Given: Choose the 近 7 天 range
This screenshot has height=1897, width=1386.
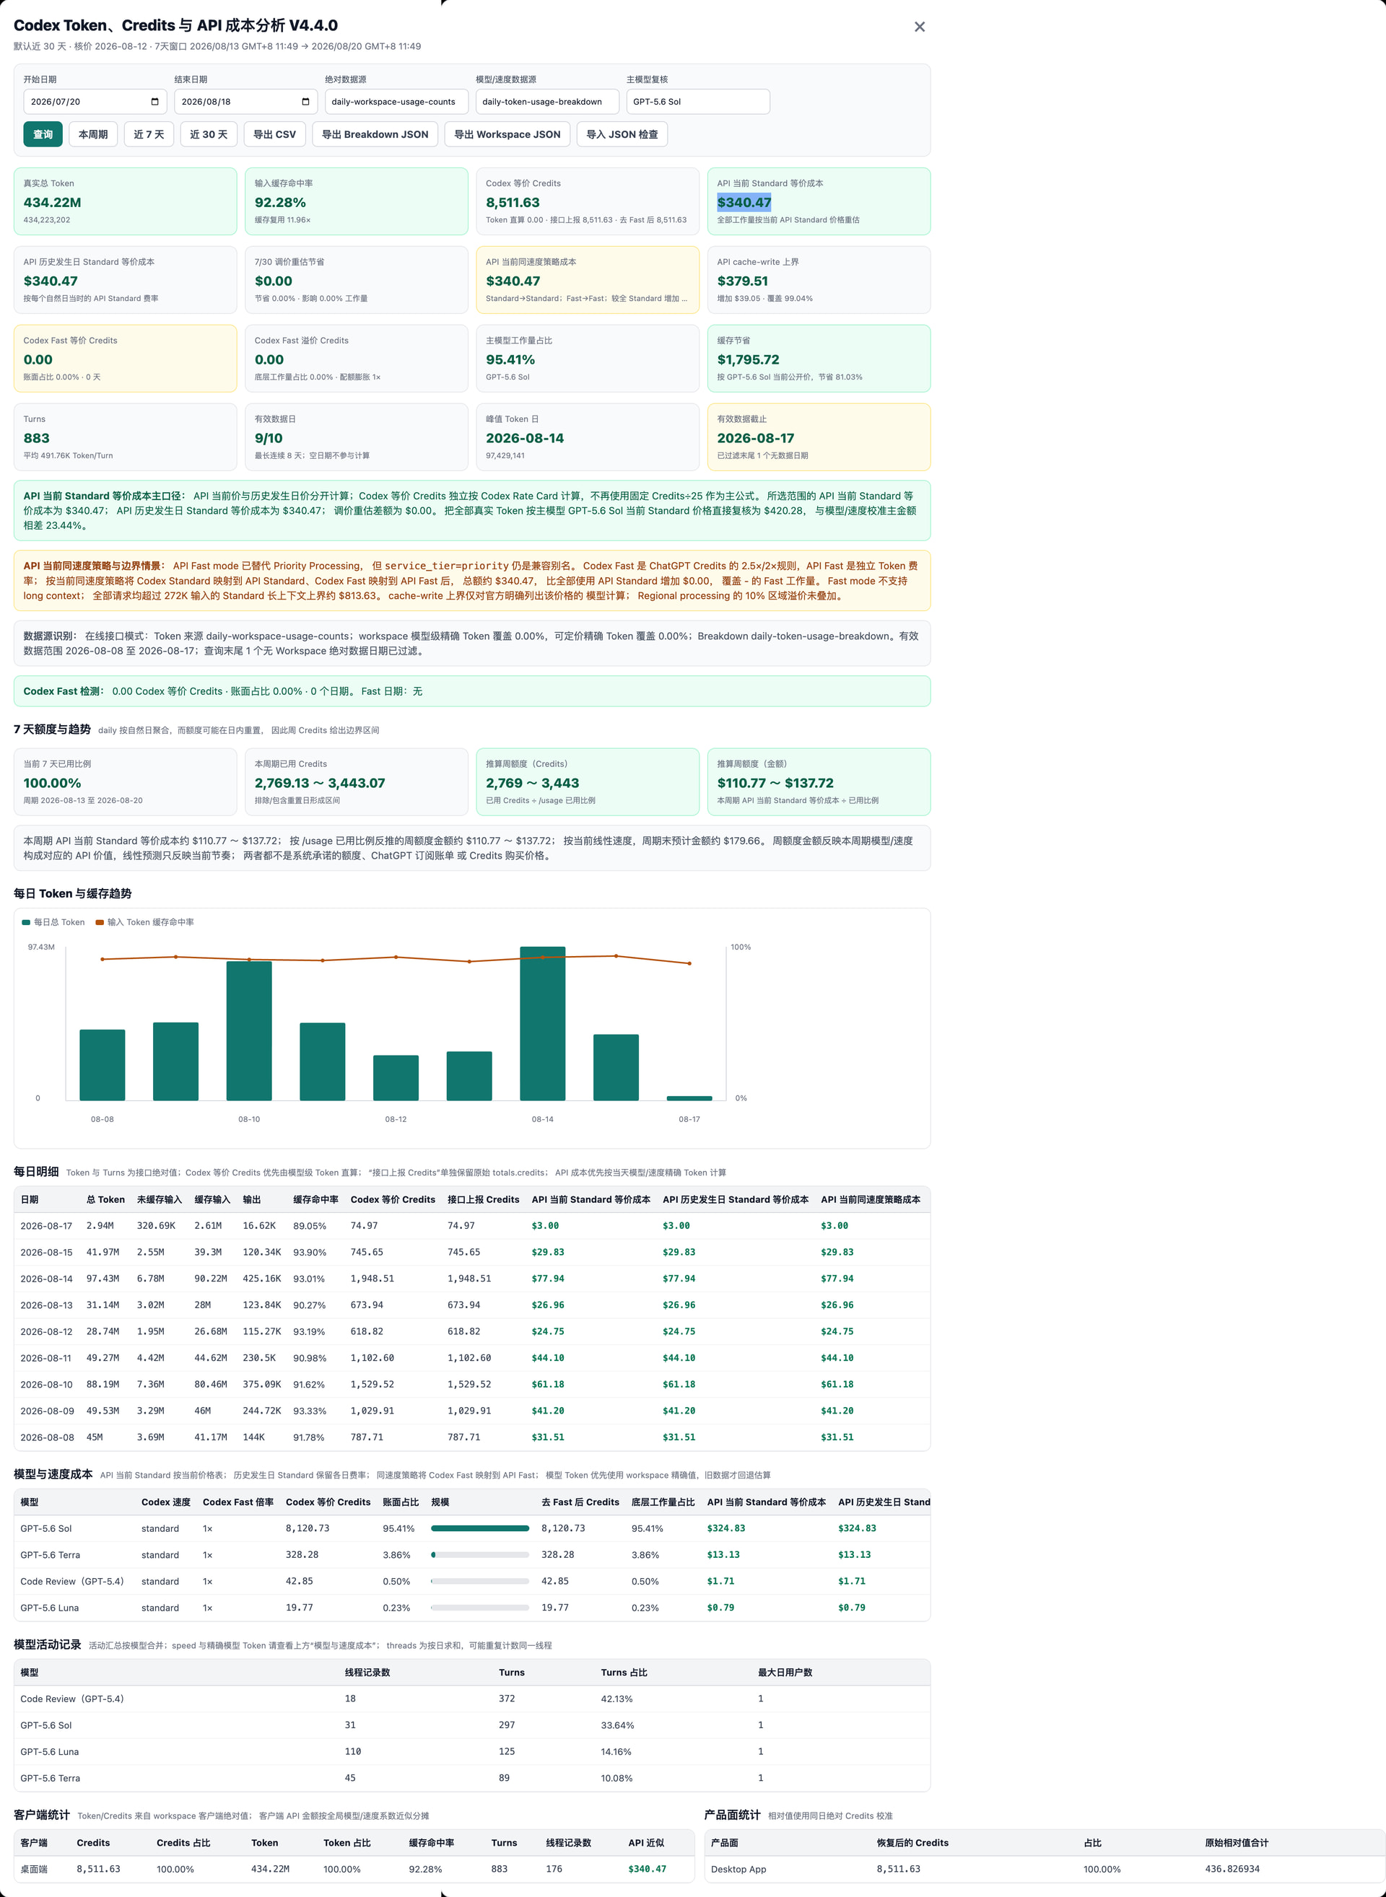Looking at the screenshot, I should [149, 134].
